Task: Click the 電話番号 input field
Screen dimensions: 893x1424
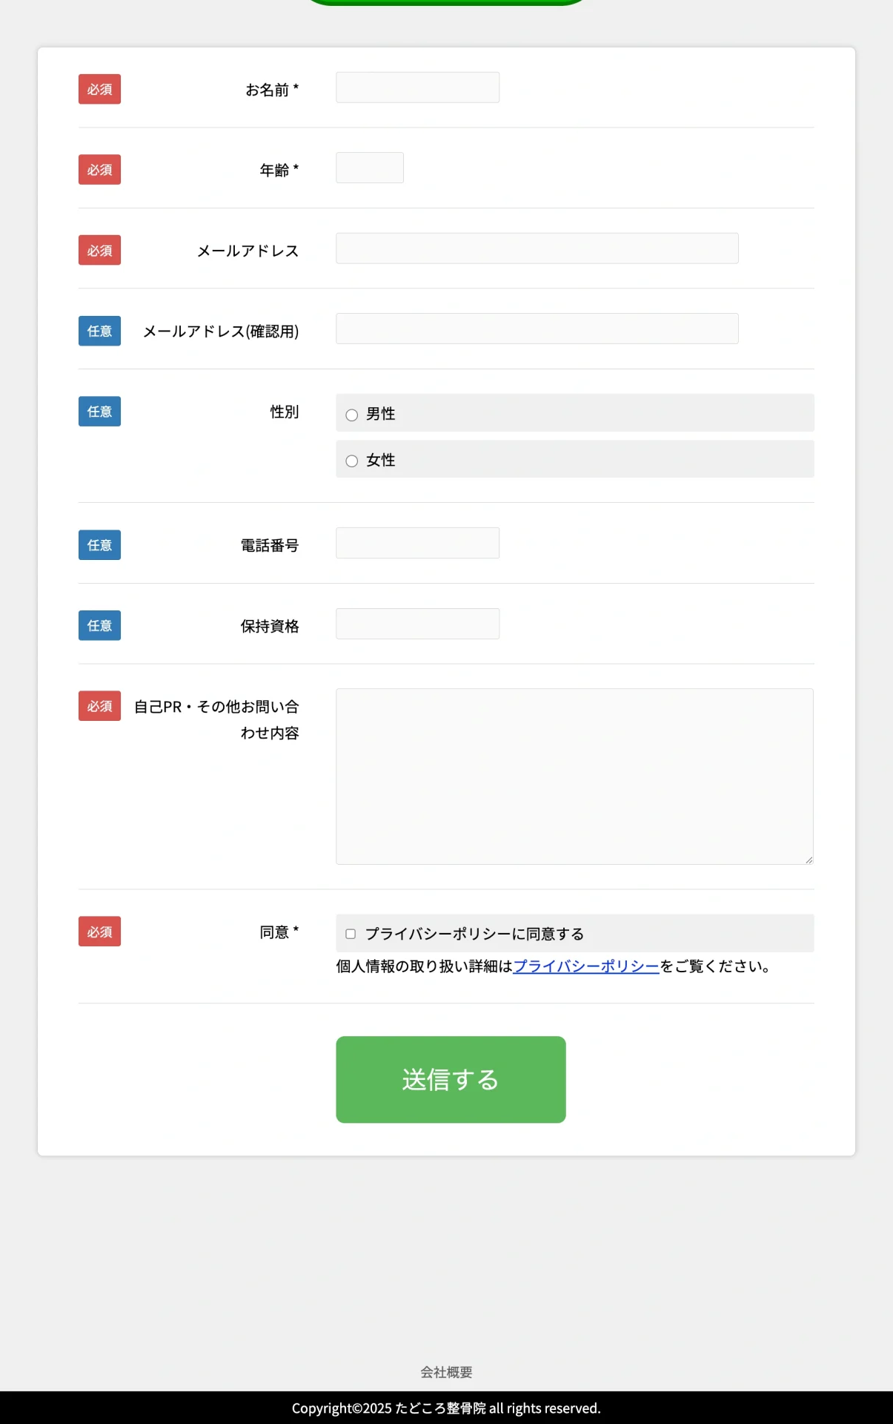Action: [x=417, y=542]
